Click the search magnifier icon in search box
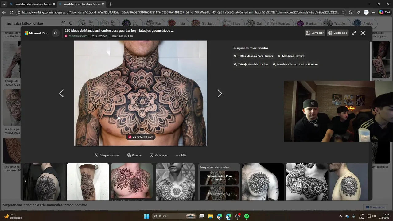The height and width of the screenshot is (221, 393). 71,23
